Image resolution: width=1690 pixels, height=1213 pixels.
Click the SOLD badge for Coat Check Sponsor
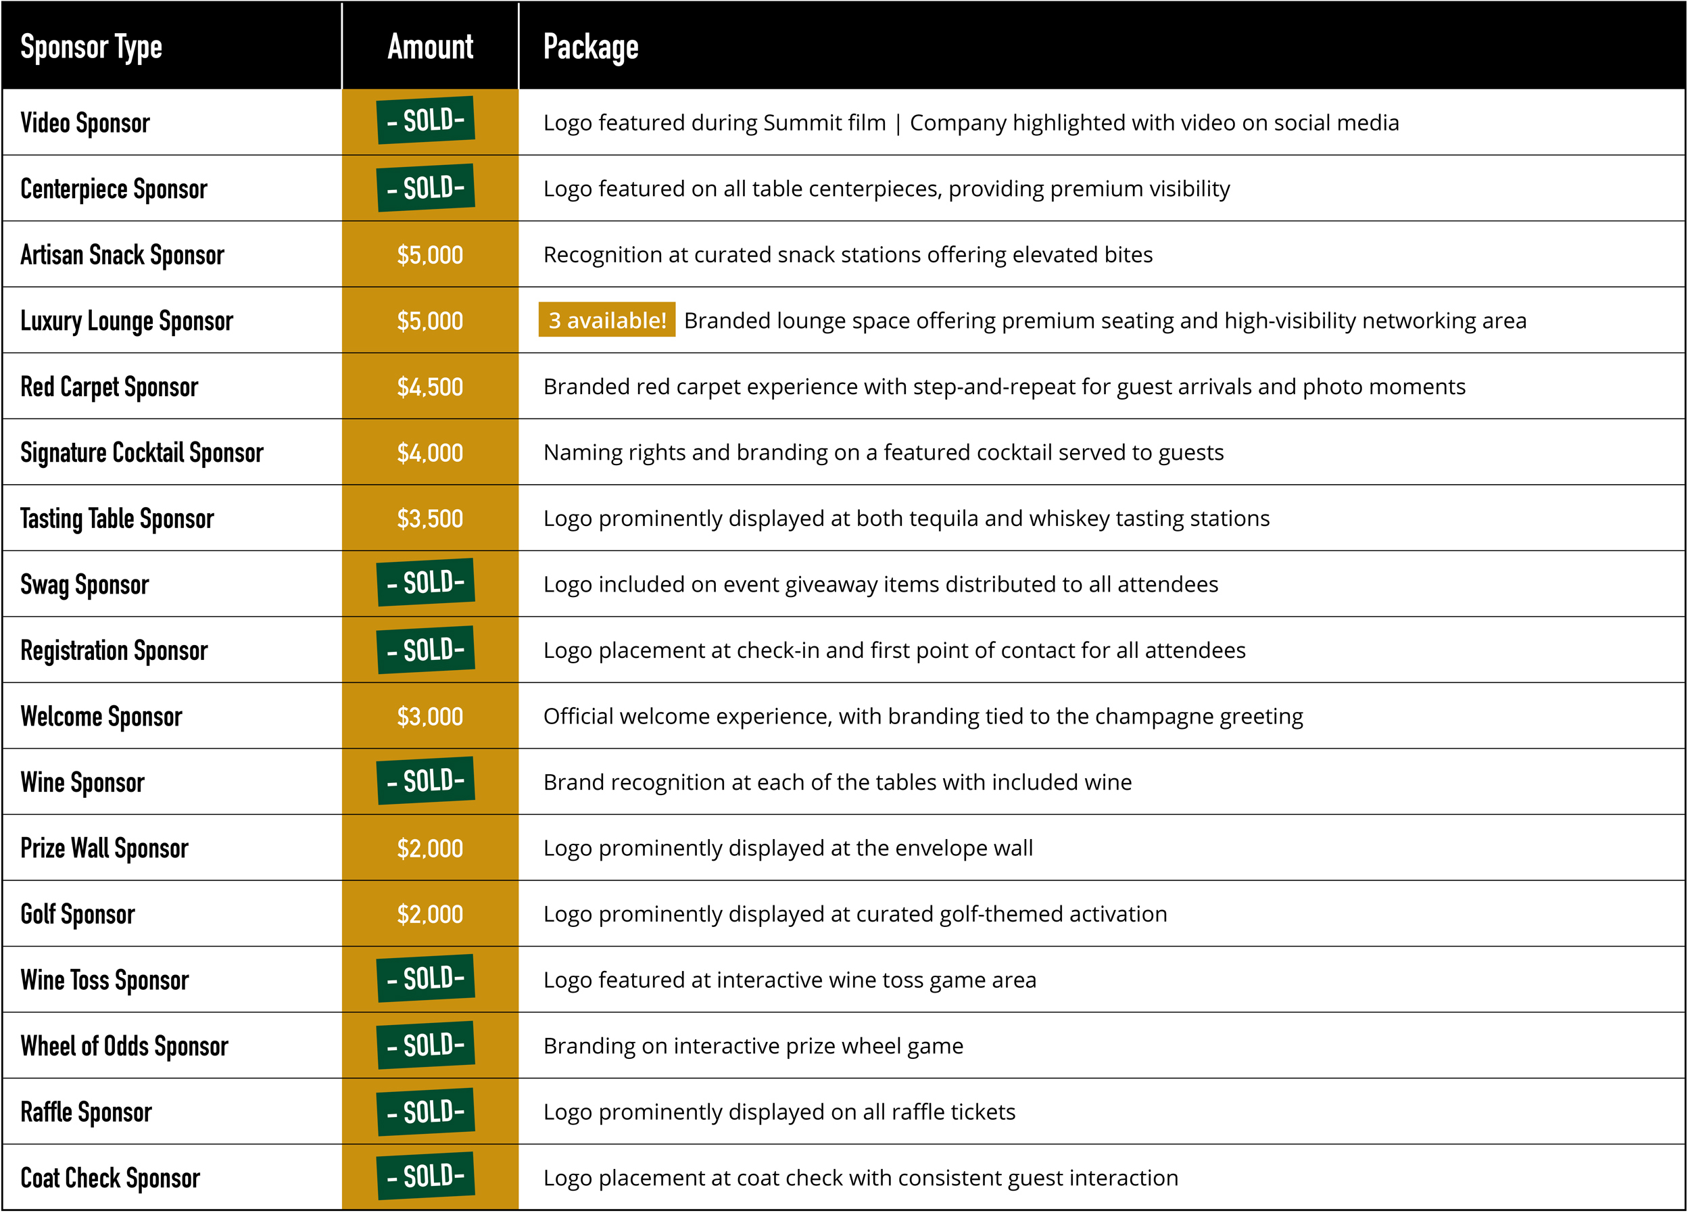425,1176
